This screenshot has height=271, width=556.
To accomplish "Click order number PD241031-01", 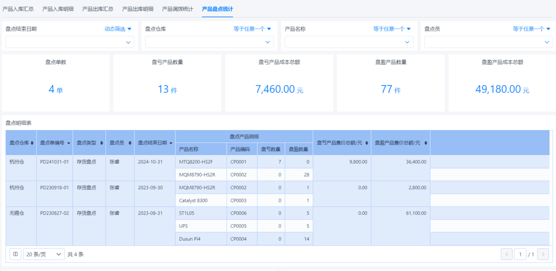I will (x=55, y=162).
